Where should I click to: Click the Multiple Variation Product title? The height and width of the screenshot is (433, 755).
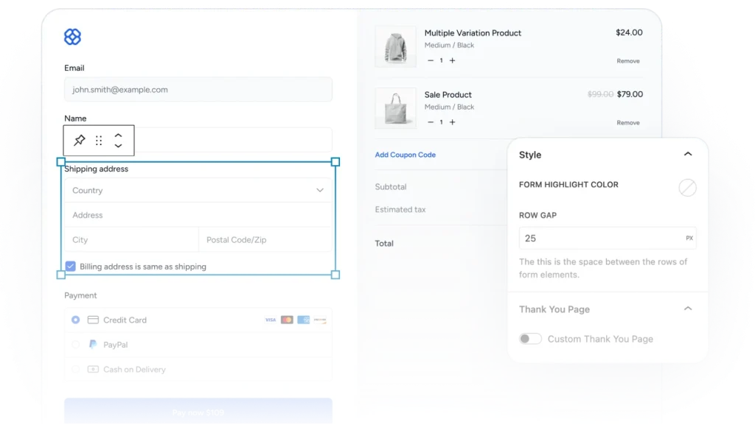click(473, 33)
